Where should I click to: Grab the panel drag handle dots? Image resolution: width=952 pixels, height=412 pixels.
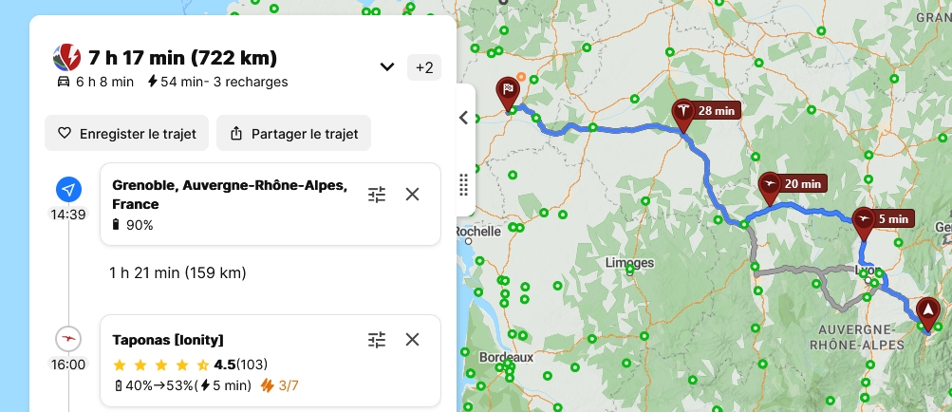tap(464, 183)
